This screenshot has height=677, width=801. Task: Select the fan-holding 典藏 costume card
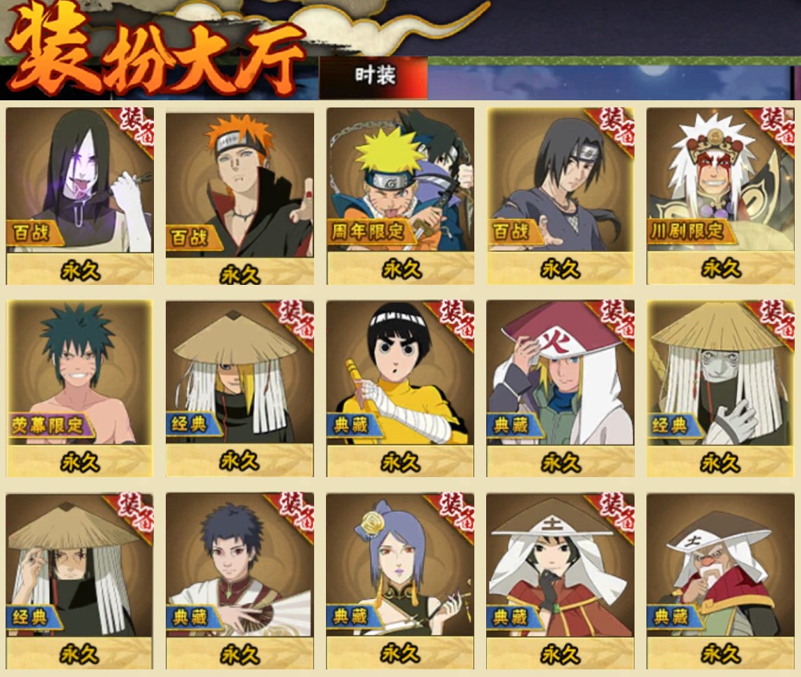[240, 581]
